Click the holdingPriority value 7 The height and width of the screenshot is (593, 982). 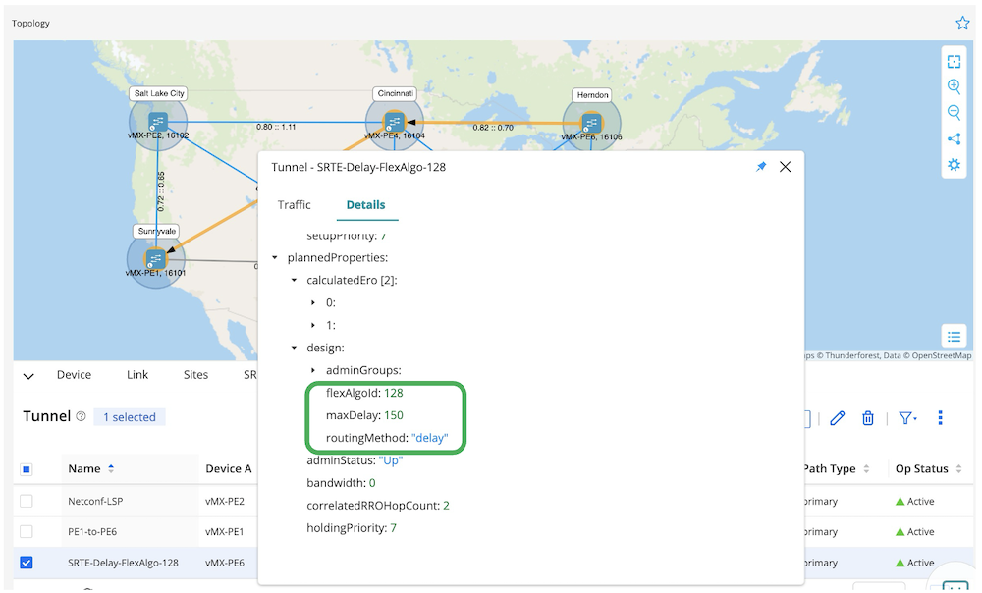(394, 528)
